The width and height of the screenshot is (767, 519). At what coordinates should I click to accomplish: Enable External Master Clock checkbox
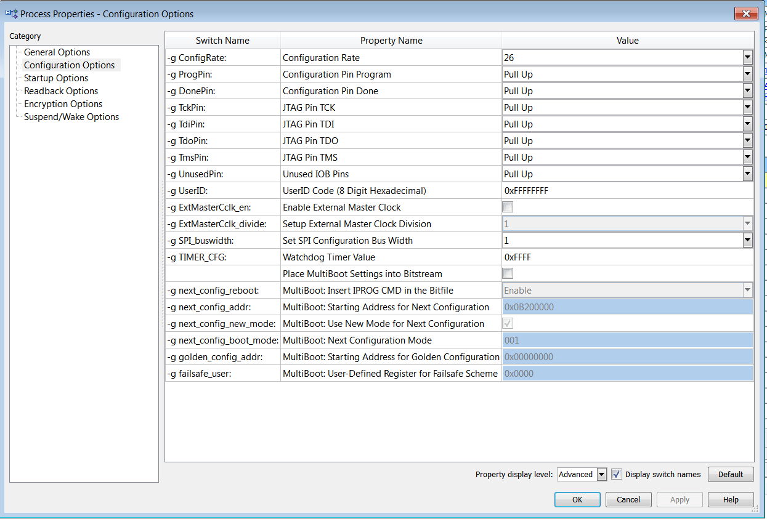coord(508,207)
